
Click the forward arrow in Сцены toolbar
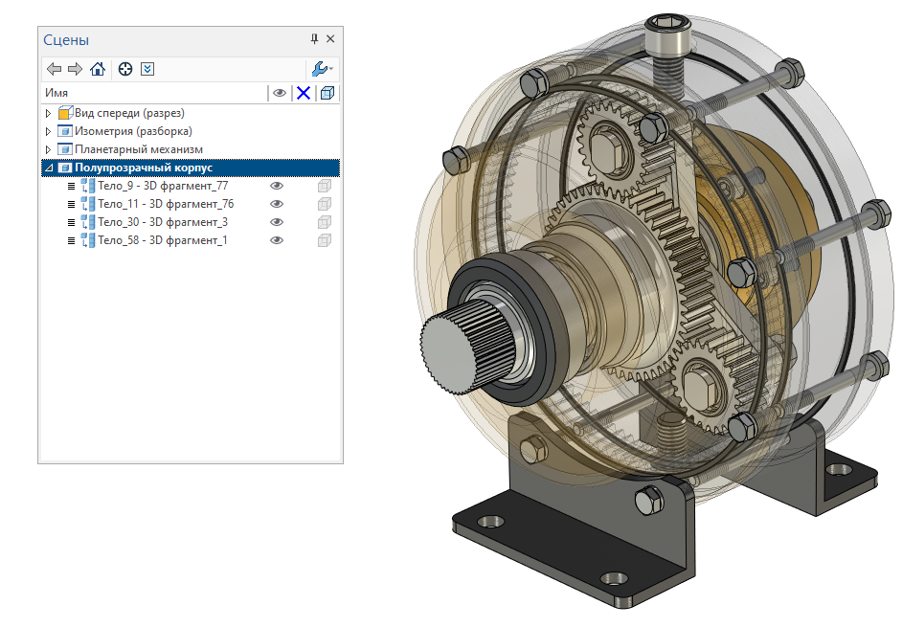click(x=75, y=69)
